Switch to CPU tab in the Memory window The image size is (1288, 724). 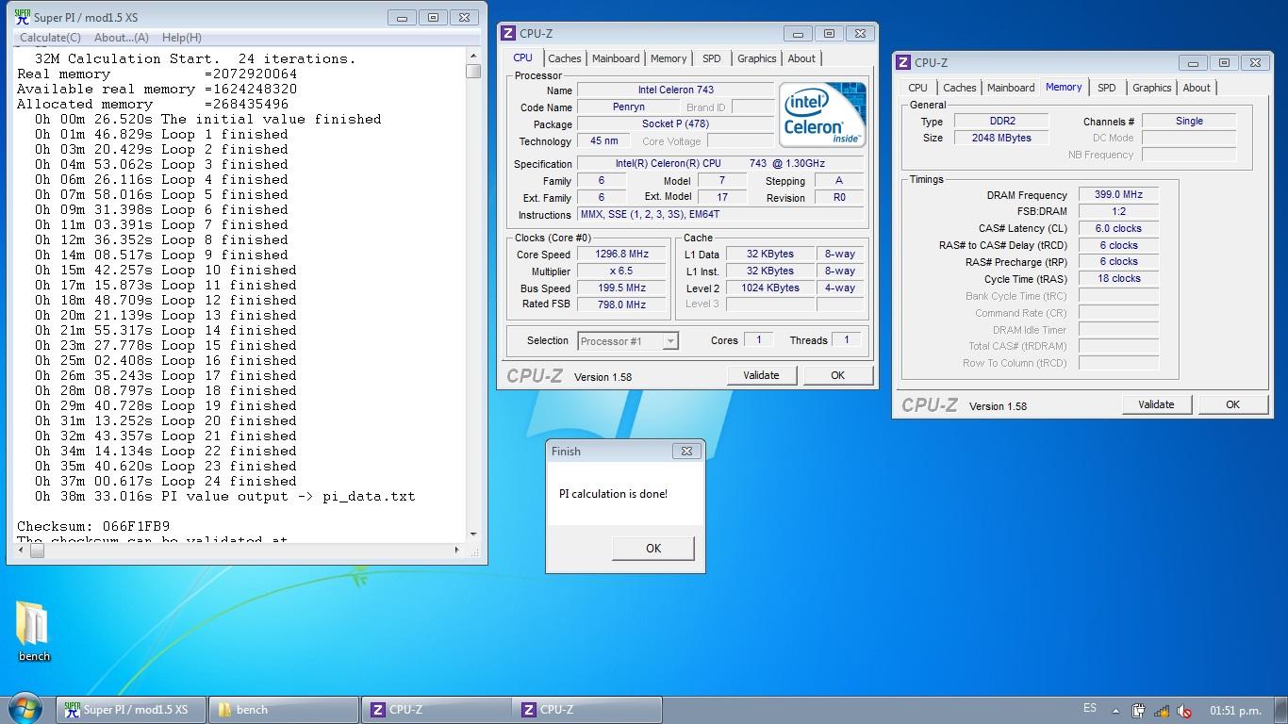(x=917, y=88)
